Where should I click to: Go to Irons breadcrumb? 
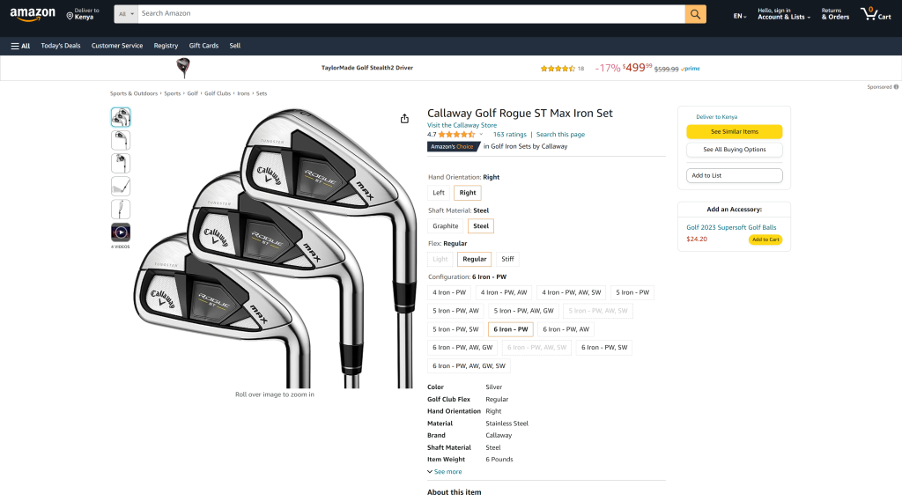pyautogui.click(x=243, y=93)
